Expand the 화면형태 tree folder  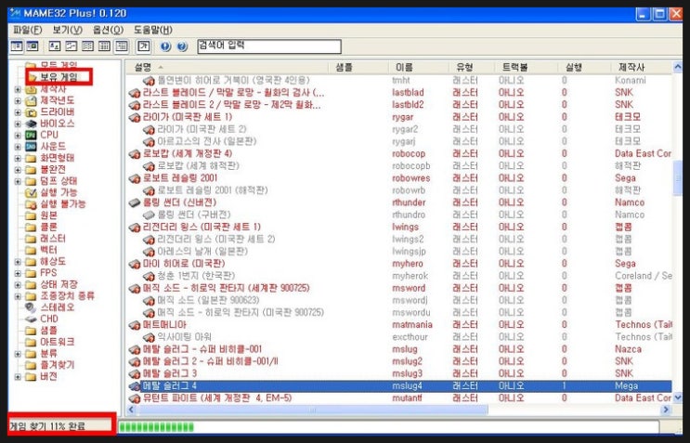pos(18,158)
